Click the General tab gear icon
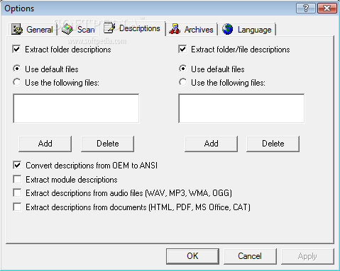This screenshot has height=271, width=340. coord(17,30)
